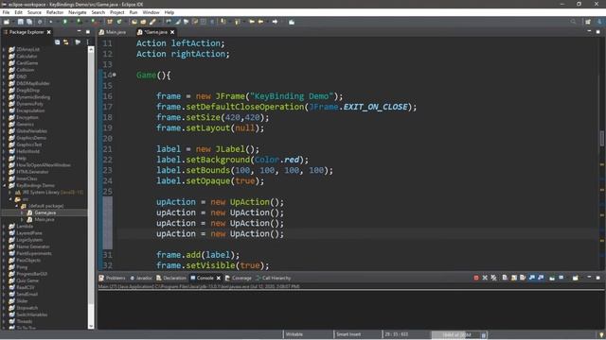The width and height of the screenshot is (606, 340).
Task: Open Package Explorer View Menu (three dots)
Action: point(88,42)
